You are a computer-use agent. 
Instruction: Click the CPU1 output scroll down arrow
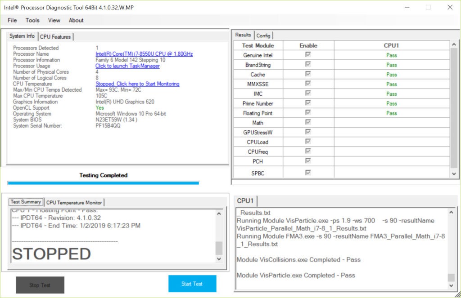click(x=451, y=285)
